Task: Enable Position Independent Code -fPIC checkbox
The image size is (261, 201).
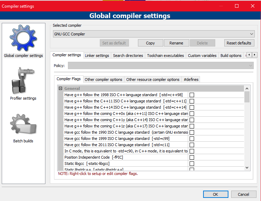Action: click(x=192, y=157)
